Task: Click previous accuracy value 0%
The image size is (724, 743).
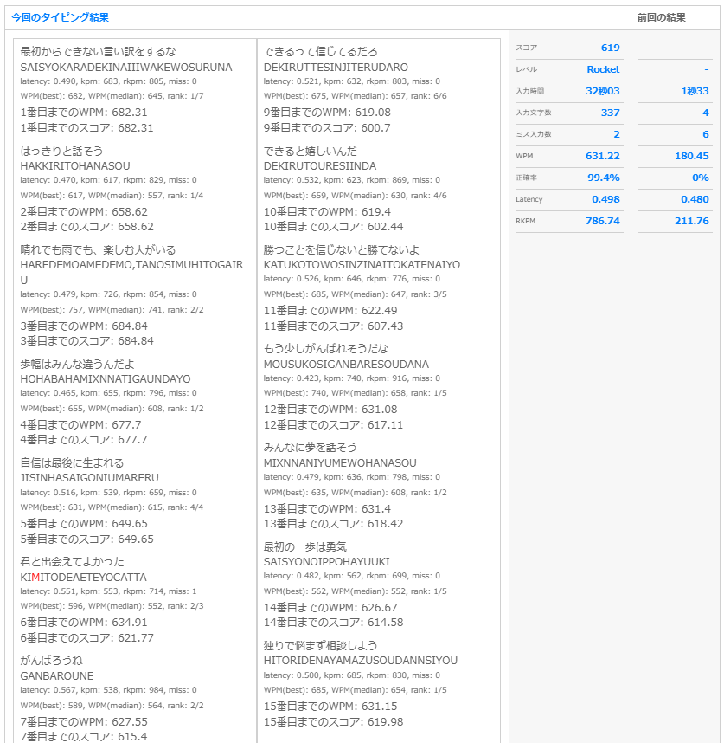Action: click(701, 178)
